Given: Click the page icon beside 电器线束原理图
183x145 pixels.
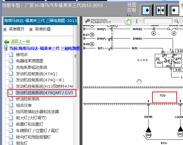Looking at the screenshot, I should click(11, 61).
